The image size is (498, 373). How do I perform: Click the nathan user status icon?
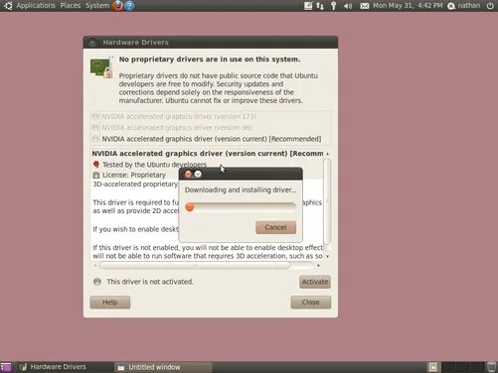click(451, 6)
